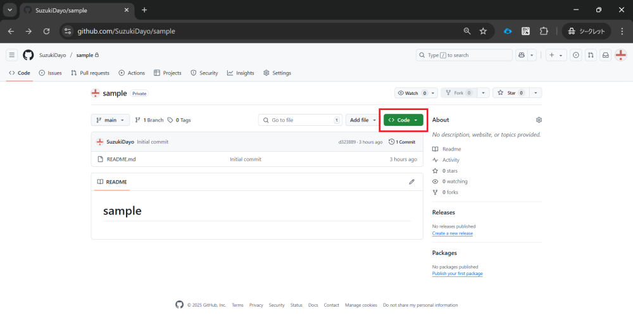Viewport: 633px width, 332px height.
Task: Click the 0 watching link
Action: coord(450,181)
